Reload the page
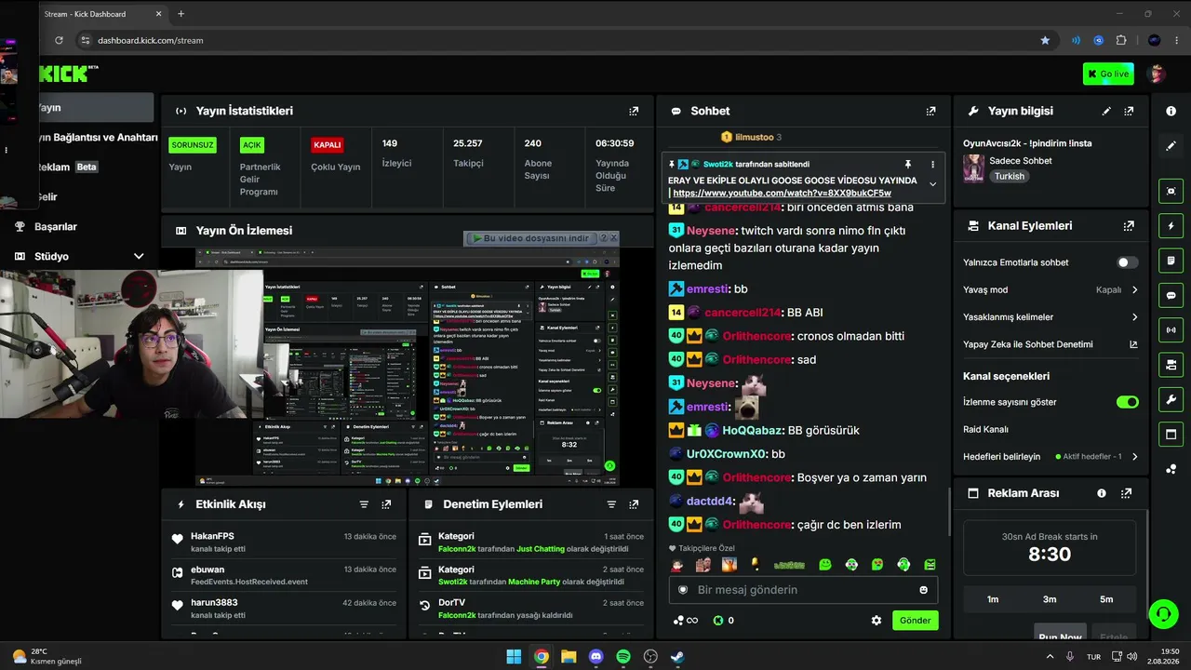Viewport: 1191px width, 670px height. pyautogui.click(x=59, y=40)
